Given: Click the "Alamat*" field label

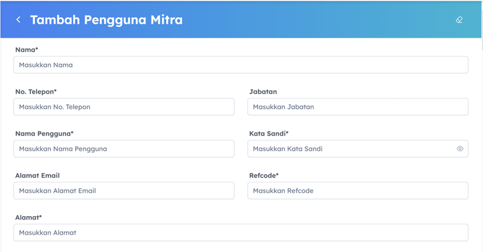Looking at the screenshot, I should pos(29,217).
